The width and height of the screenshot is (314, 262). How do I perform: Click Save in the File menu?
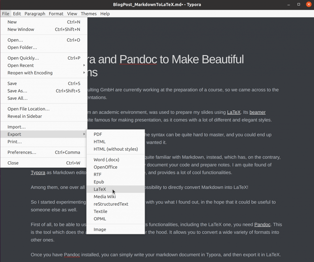(44, 83)
